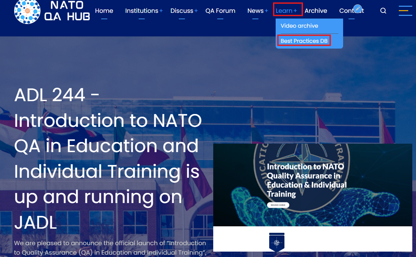Open the Video archive entry in the Learn menu
The height and width of the screenshot is (257, 416).
pos(299,26)
